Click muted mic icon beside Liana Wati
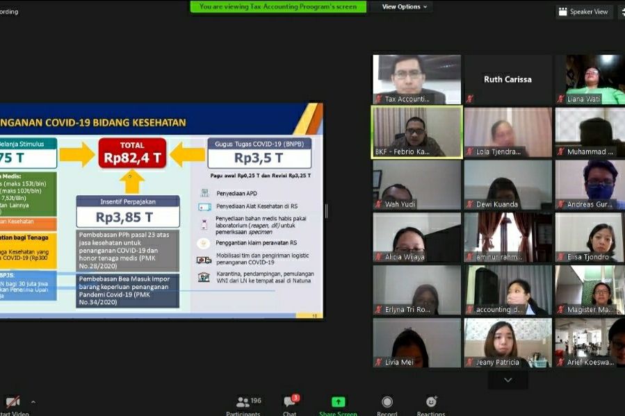Viewport: 625px width, 416px height. point(561,99)
